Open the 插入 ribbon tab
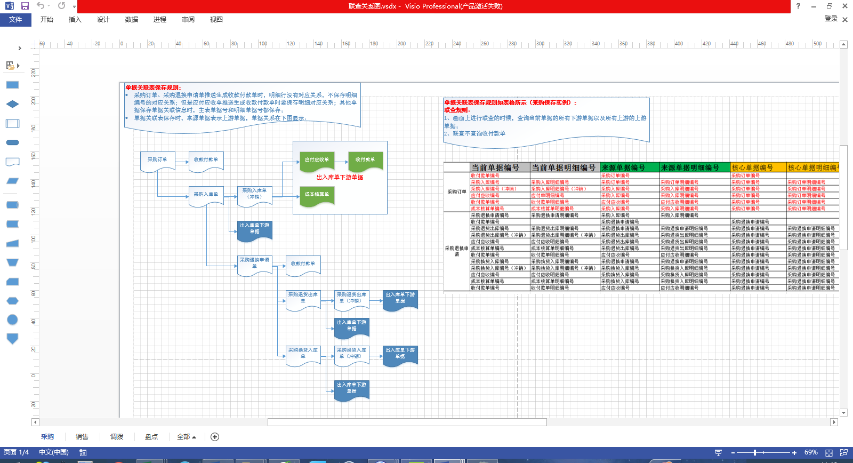The width and height of the screenshot is (853, 463). tap(75, 20)
